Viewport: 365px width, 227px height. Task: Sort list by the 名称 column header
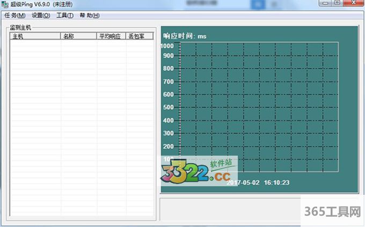pyautogui.click(x=78, y=36)
